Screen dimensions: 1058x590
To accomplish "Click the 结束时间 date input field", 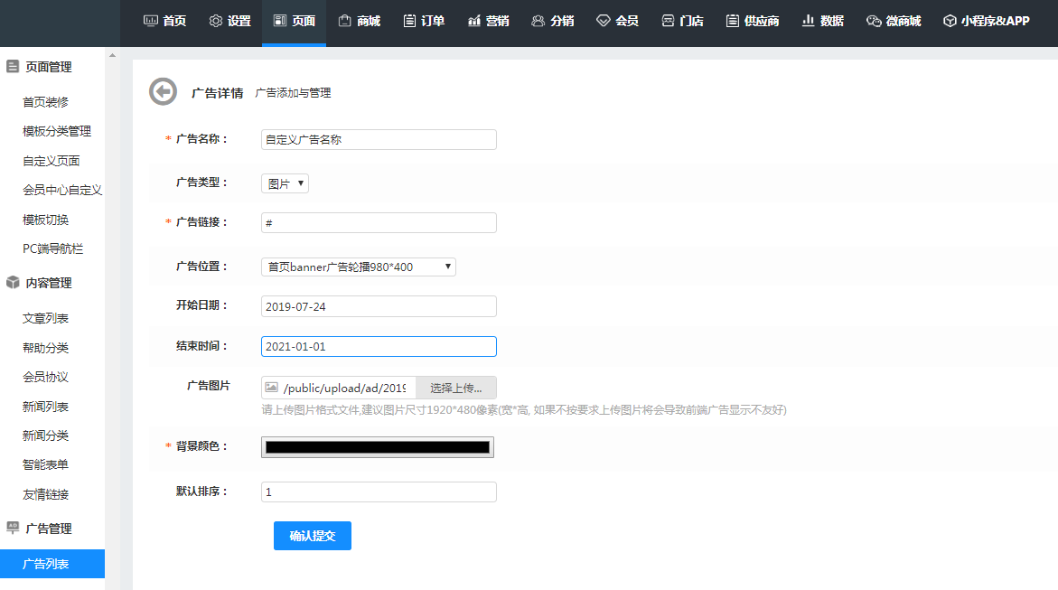I will (x=378, y=346).
